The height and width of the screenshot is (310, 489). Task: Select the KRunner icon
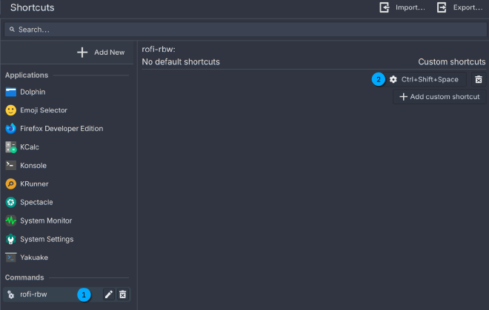coord(11,184)
